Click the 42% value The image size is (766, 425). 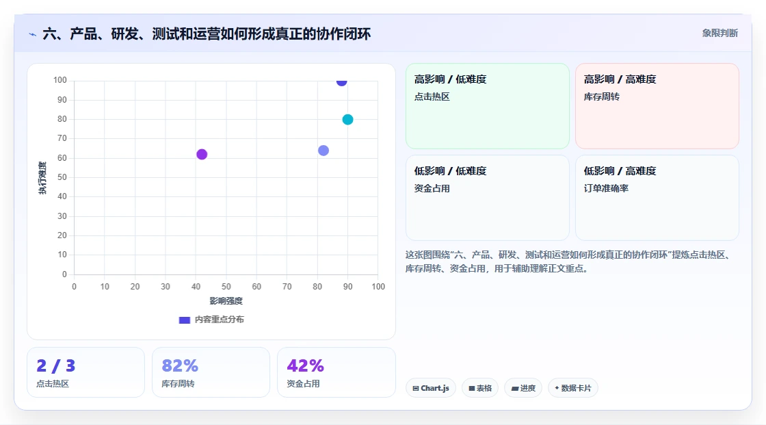(x=305, y=366)
